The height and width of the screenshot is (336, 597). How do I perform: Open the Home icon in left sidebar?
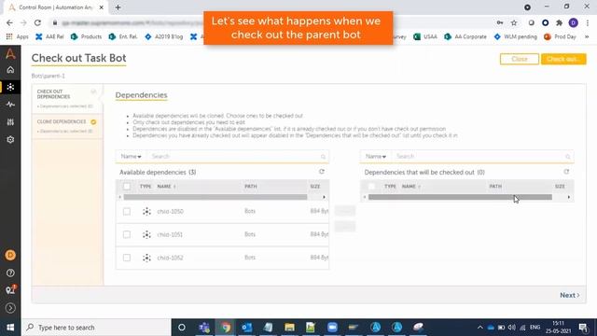(10, 70)
